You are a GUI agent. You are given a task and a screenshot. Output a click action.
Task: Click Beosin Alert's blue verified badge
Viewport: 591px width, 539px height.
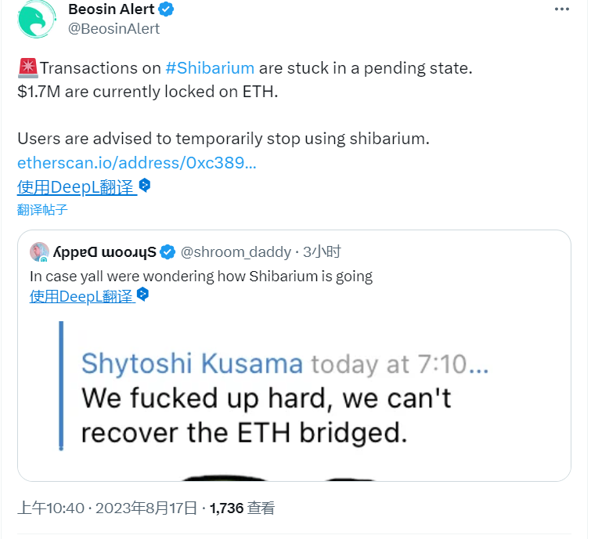[167, 9]
